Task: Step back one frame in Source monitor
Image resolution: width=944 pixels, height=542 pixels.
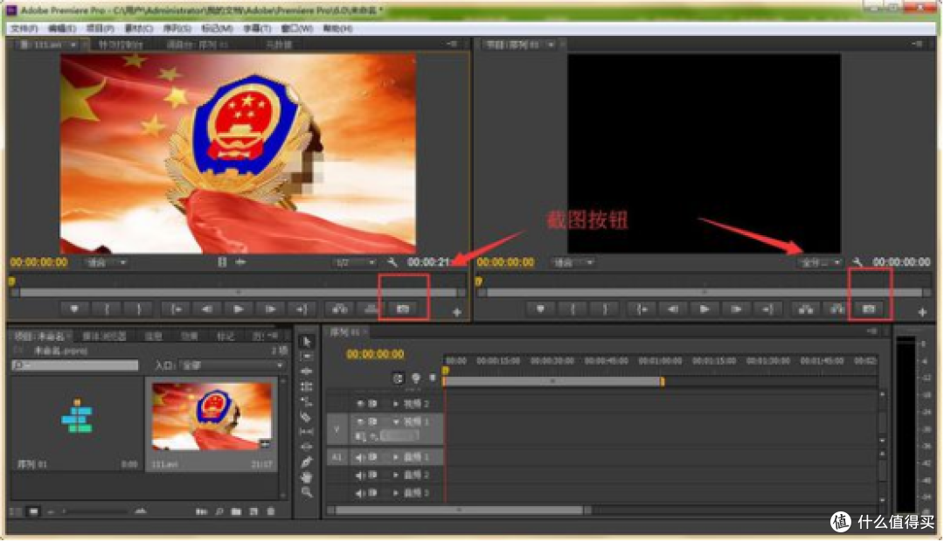Action: coord(206,309)
